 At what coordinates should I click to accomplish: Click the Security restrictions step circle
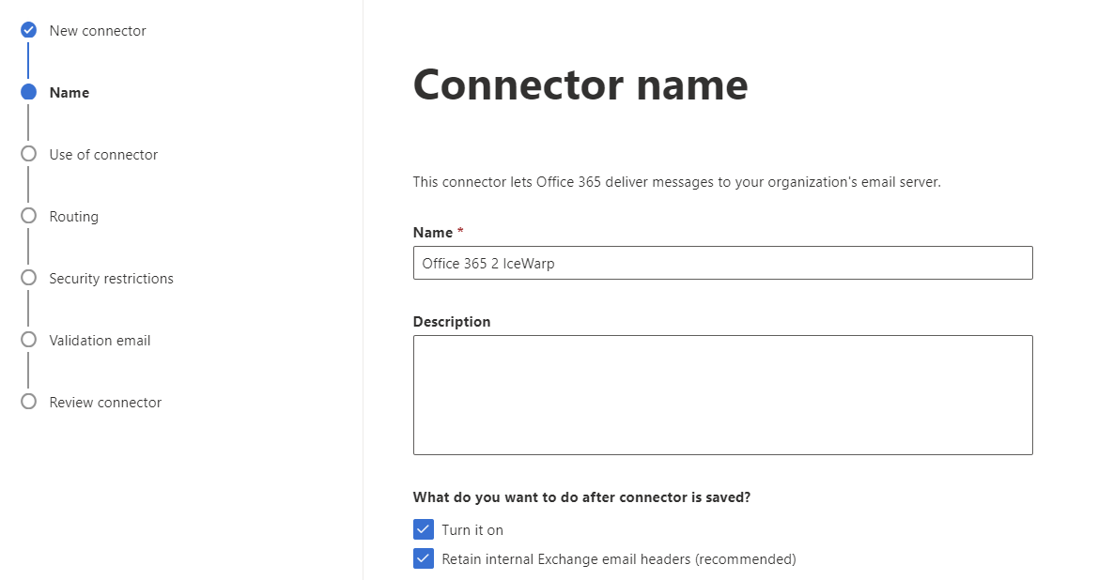(29, 278)
